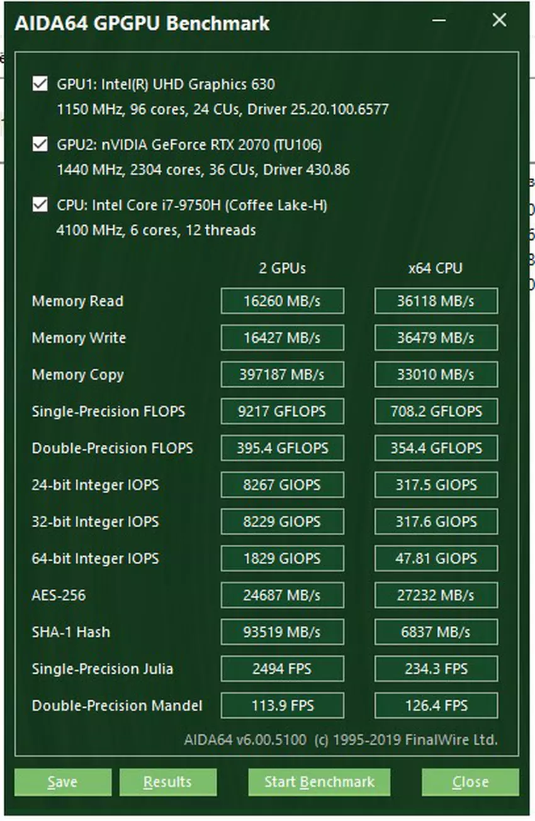Click the green Close button
Viewport: 535px width, 821px height.
(x=470, y=782)
